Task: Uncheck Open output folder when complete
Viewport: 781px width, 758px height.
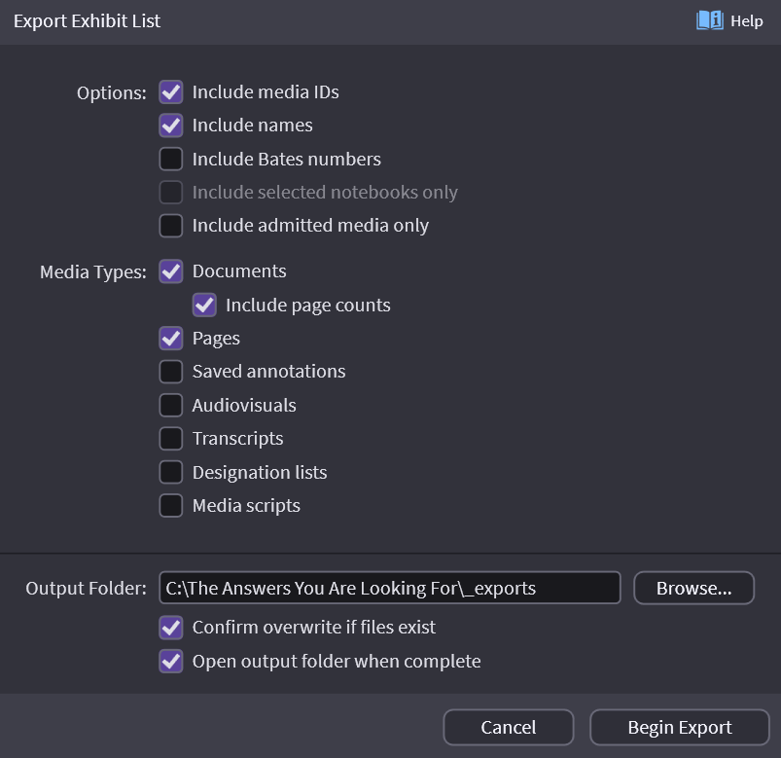Action: click(x=171, y=662)
